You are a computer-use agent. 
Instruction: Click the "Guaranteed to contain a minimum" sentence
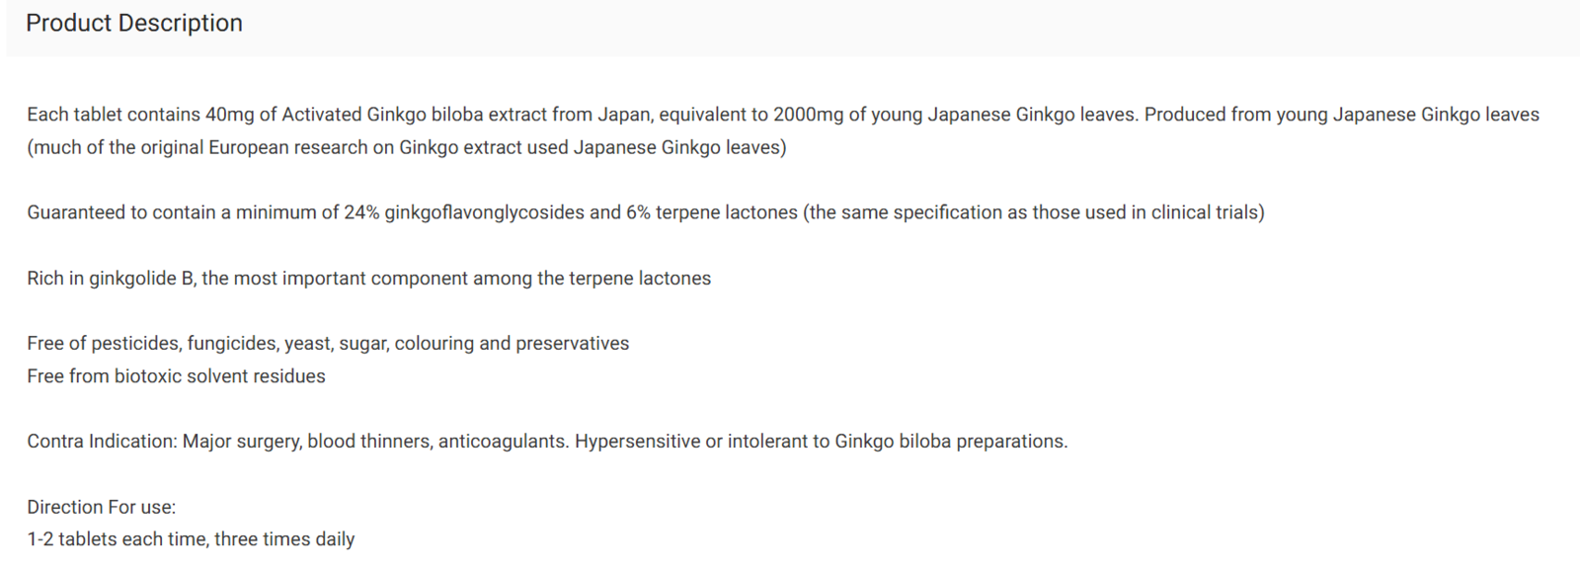pyautogui.click(x=646, y=212)
